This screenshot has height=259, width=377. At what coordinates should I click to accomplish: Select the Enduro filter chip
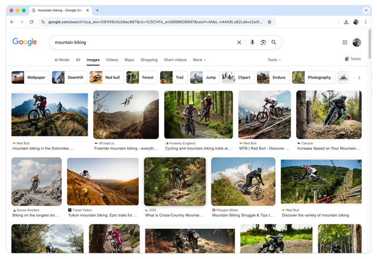tap(272, 77)
